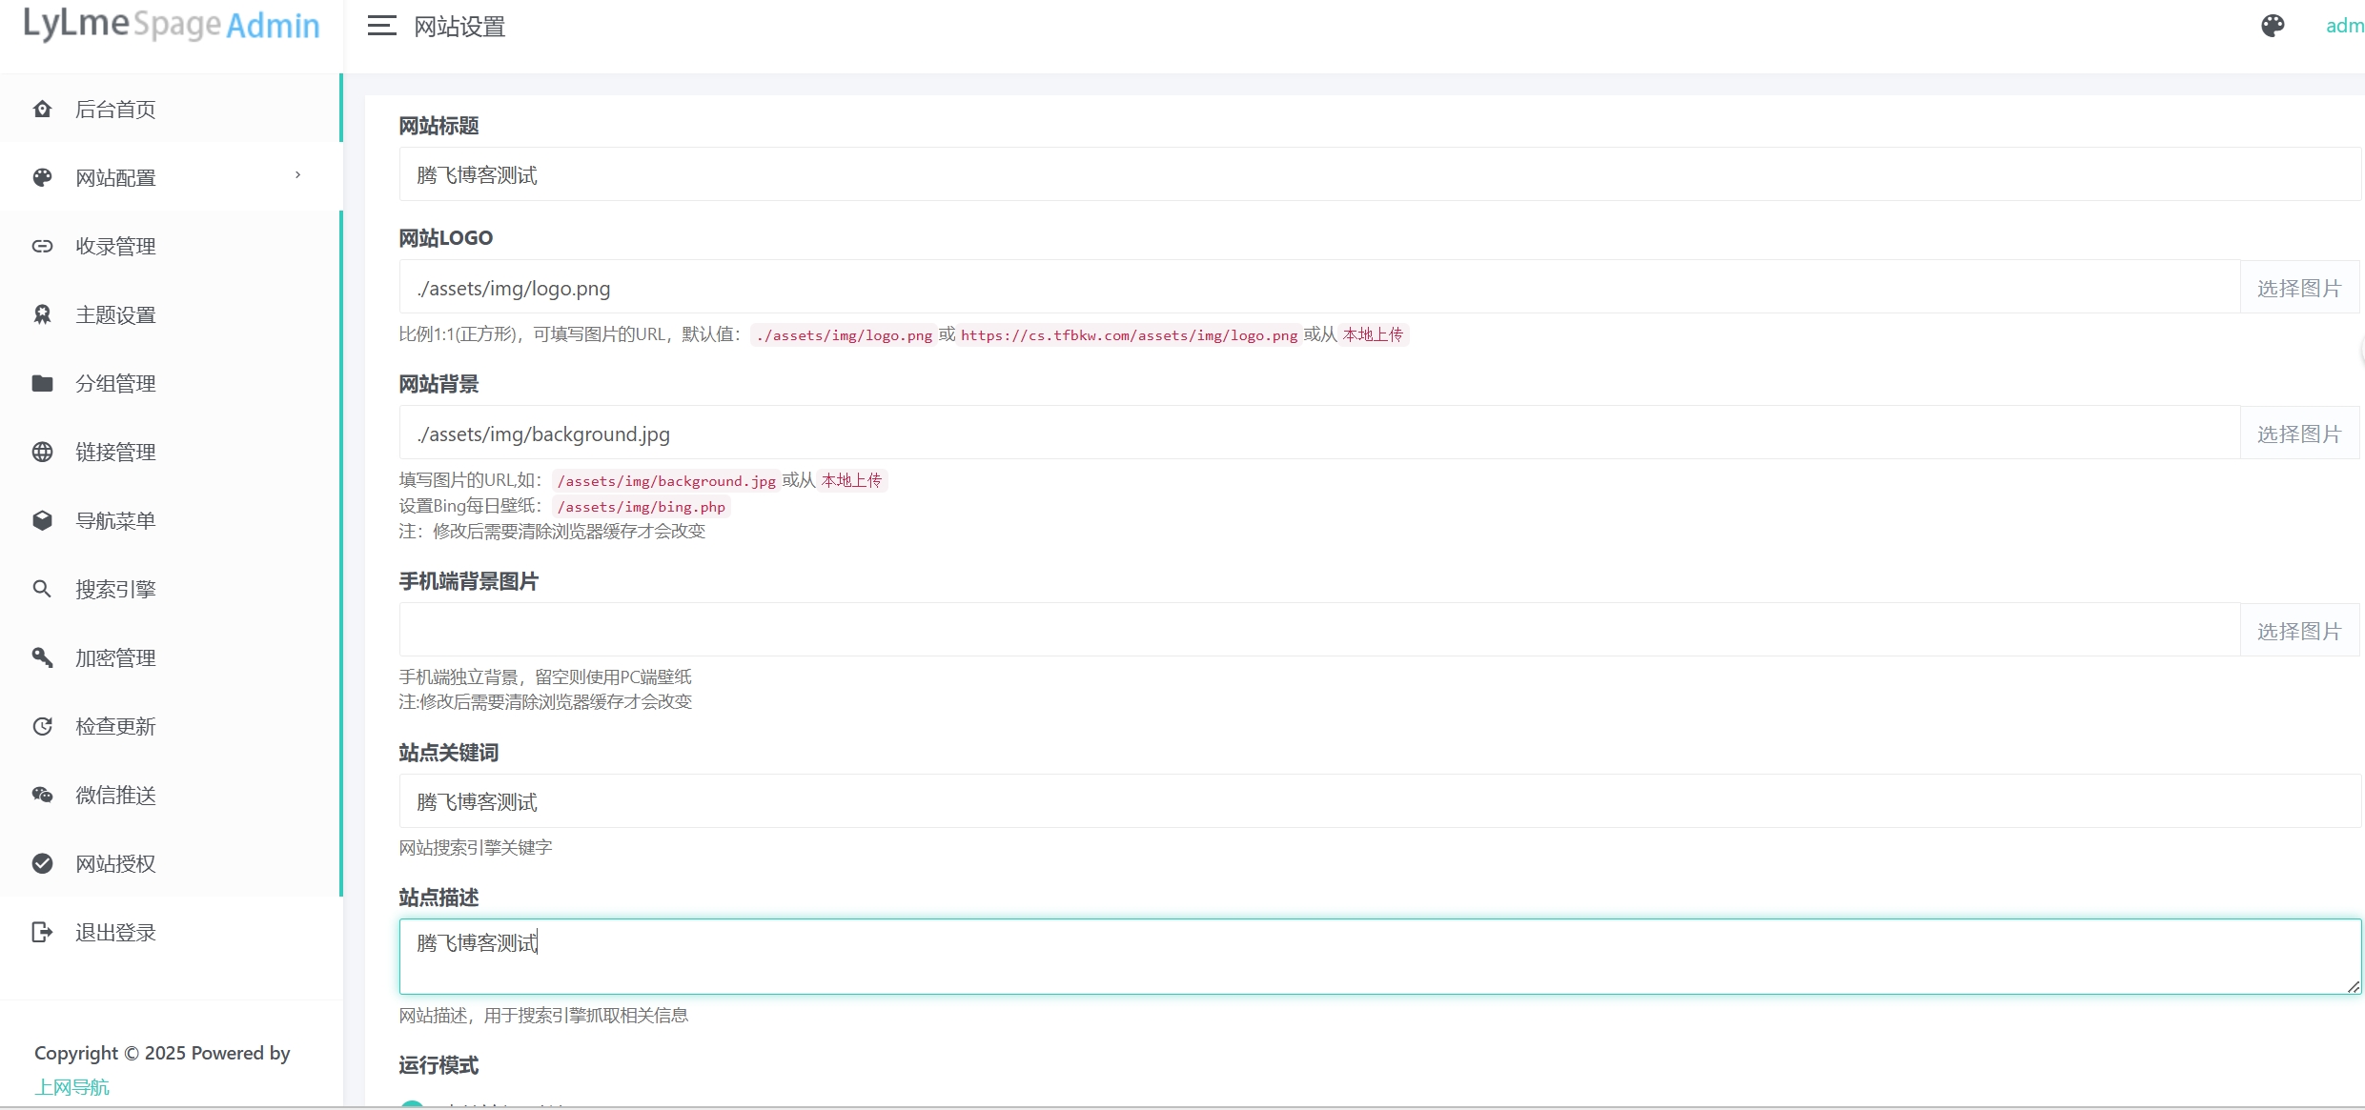
Task: Click the 上网导航 footer link
Action: 72,1087
